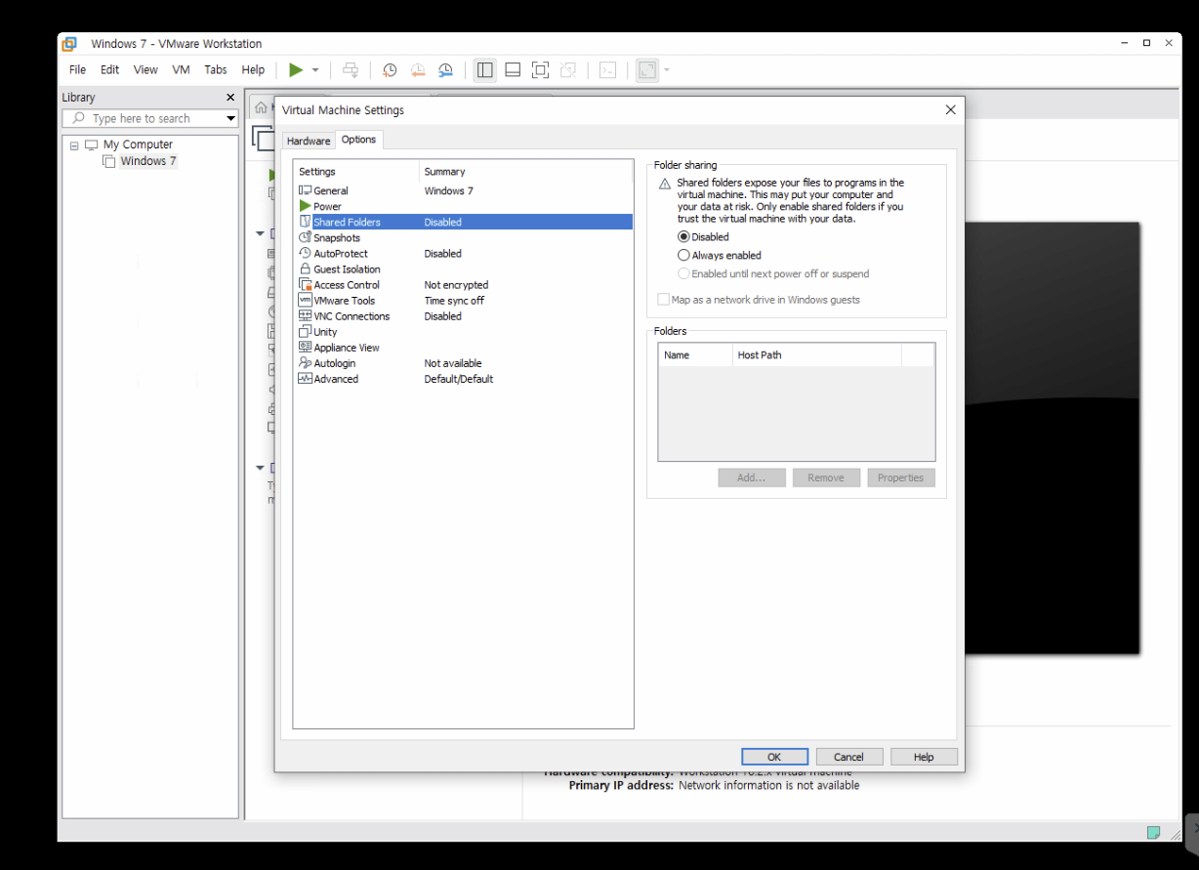Click the green status icon in bottom-right status bar
Image resolution: width=1199 pixels, height=870 pixels.
[1153, 832]
